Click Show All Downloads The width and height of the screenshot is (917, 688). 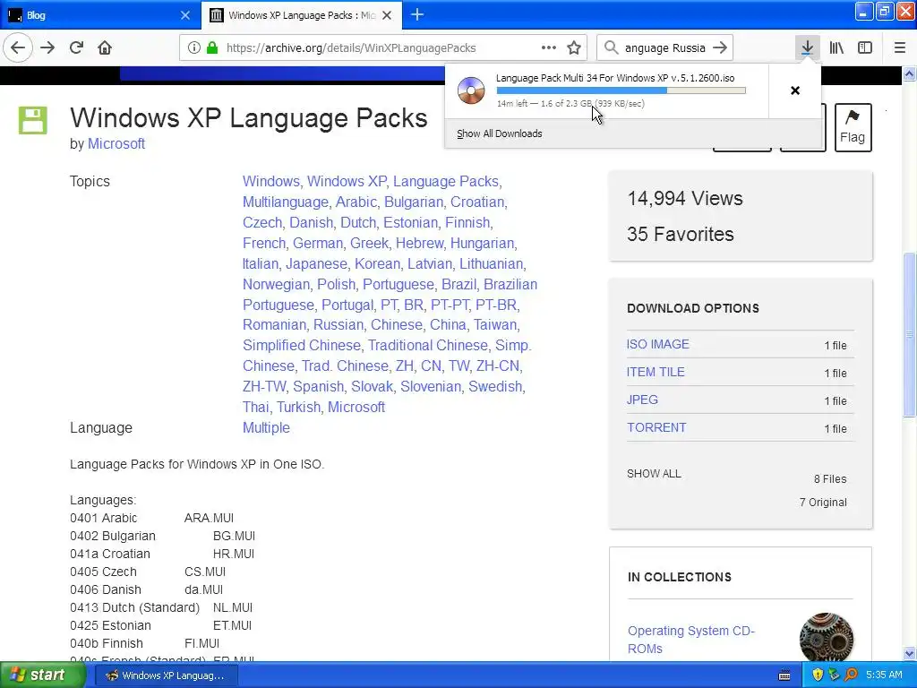(x=500, y=133)
